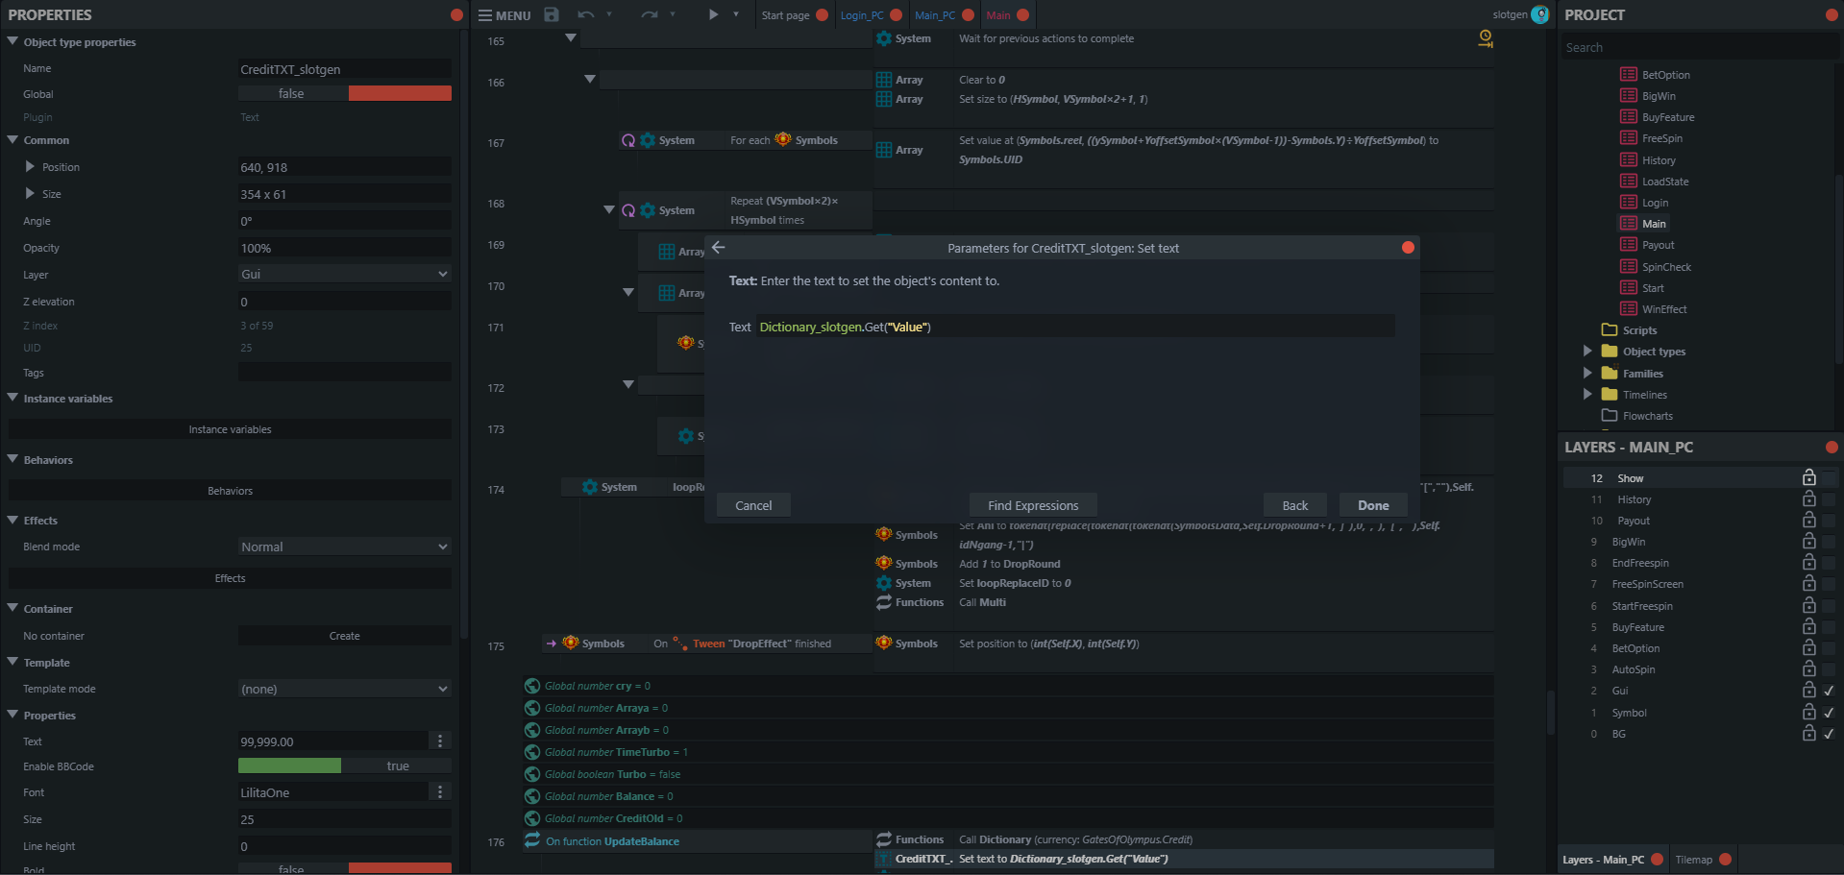Toggle Enable BBCode true switch
Screen dimensions: 1844x875
coord(345,766)
